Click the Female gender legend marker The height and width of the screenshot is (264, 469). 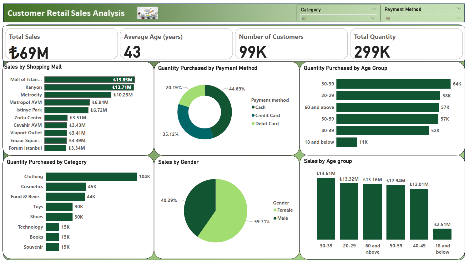(275, 210)
